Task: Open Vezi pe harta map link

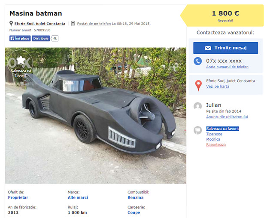Action: coord(218,86)
